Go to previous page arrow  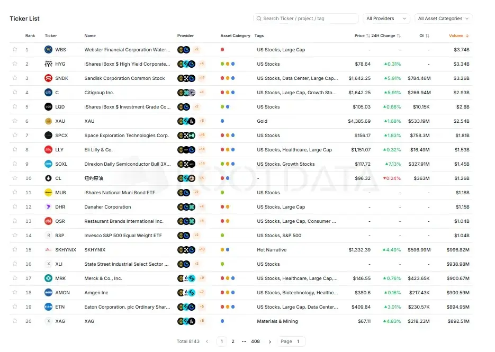pos(207,341)
